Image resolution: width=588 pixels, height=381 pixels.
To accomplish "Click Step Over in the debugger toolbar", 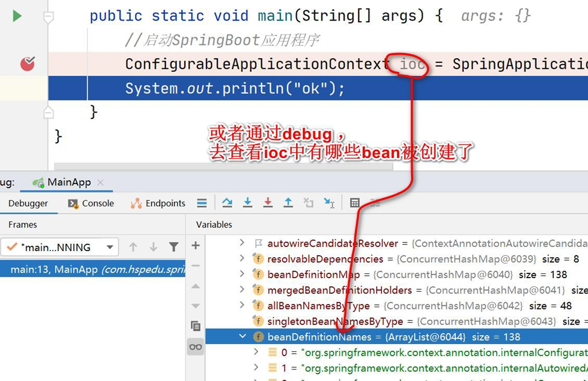I will (x=227, y=203).
